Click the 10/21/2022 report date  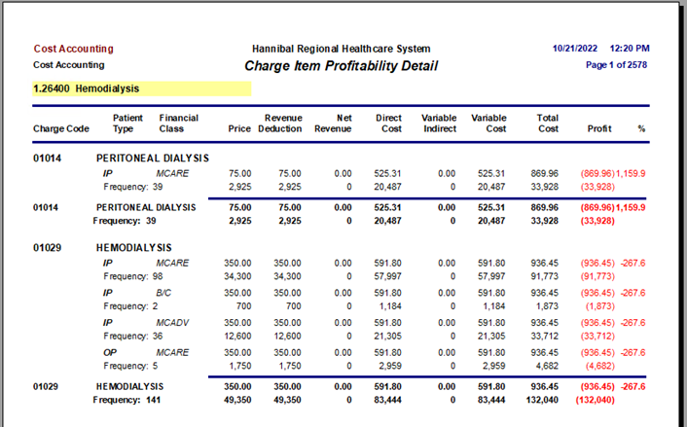click(x=574, y=49)
